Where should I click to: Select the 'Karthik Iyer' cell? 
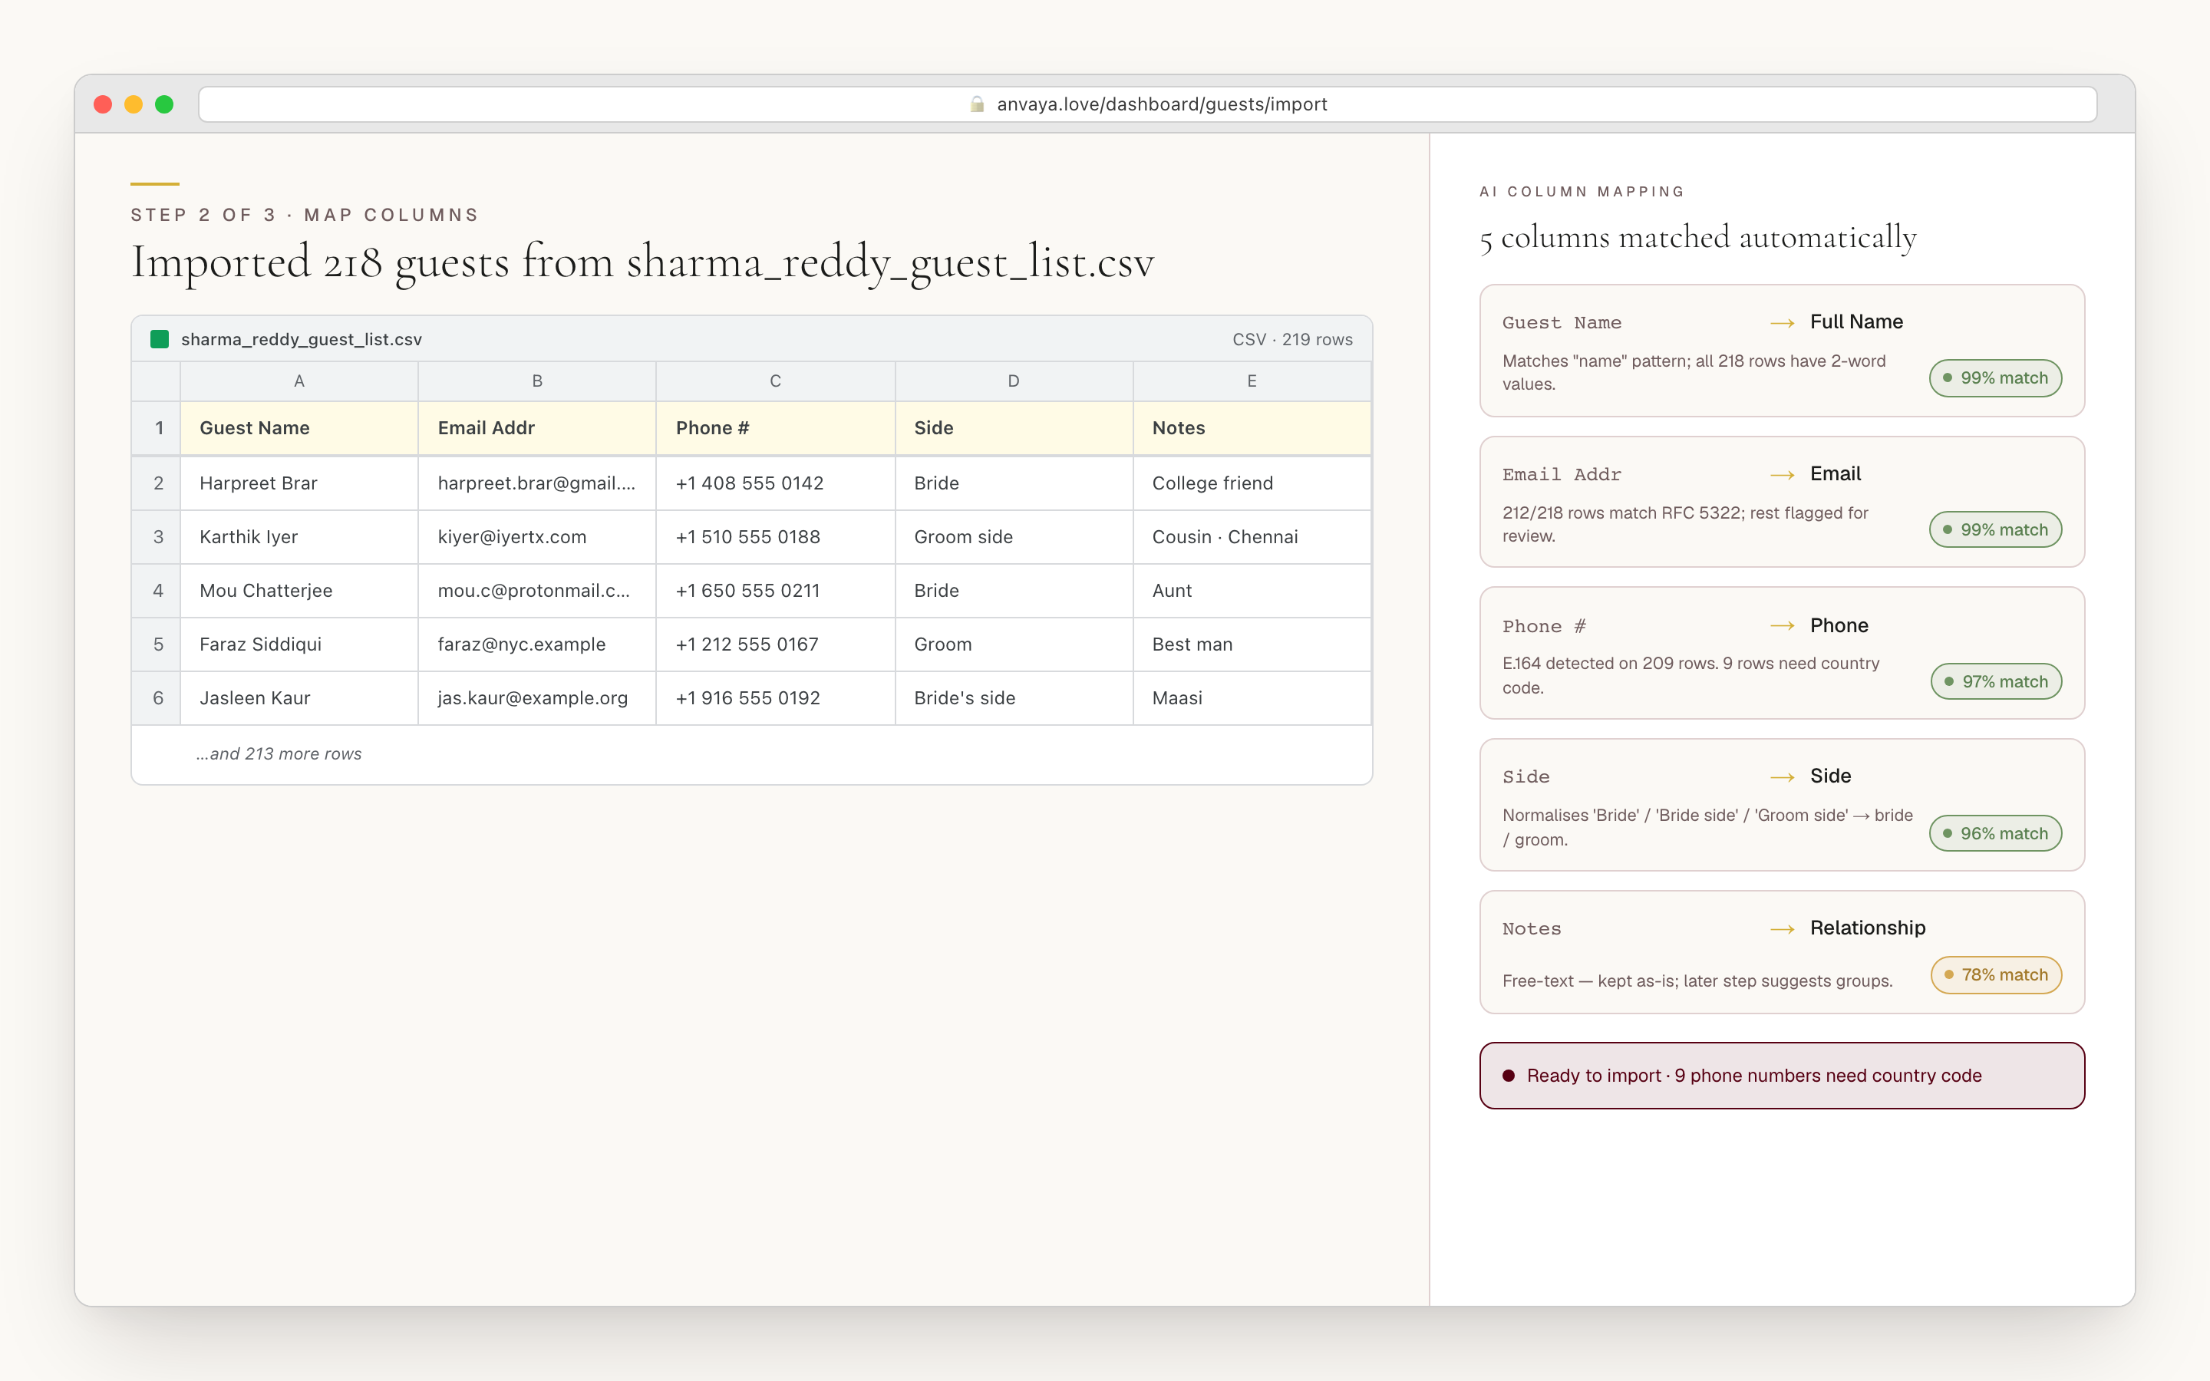click(x=299, y=537)
